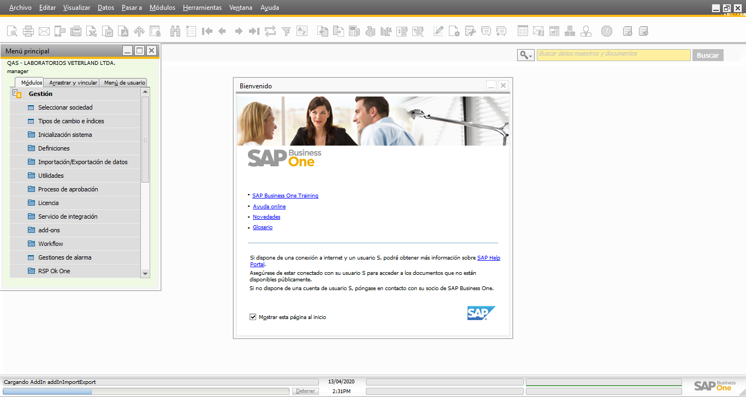The height and width of the screenshot is (397, 746).
Task: Click the Export to Excel toolbar icon
Action: tap(92, 31)
